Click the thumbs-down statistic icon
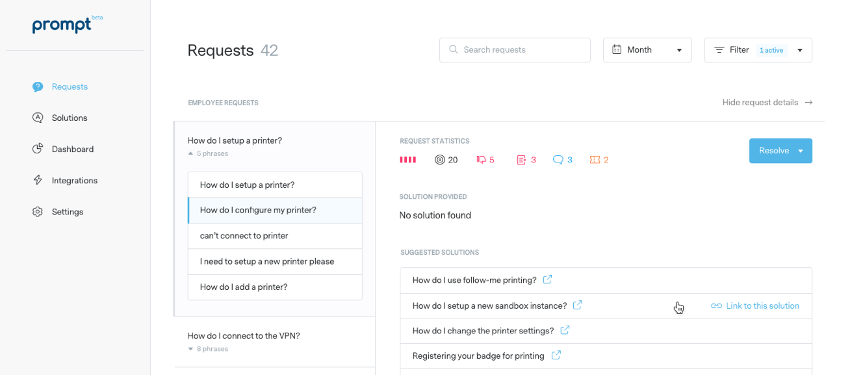Viewport: 850px width, 375px height. [481, 159]
